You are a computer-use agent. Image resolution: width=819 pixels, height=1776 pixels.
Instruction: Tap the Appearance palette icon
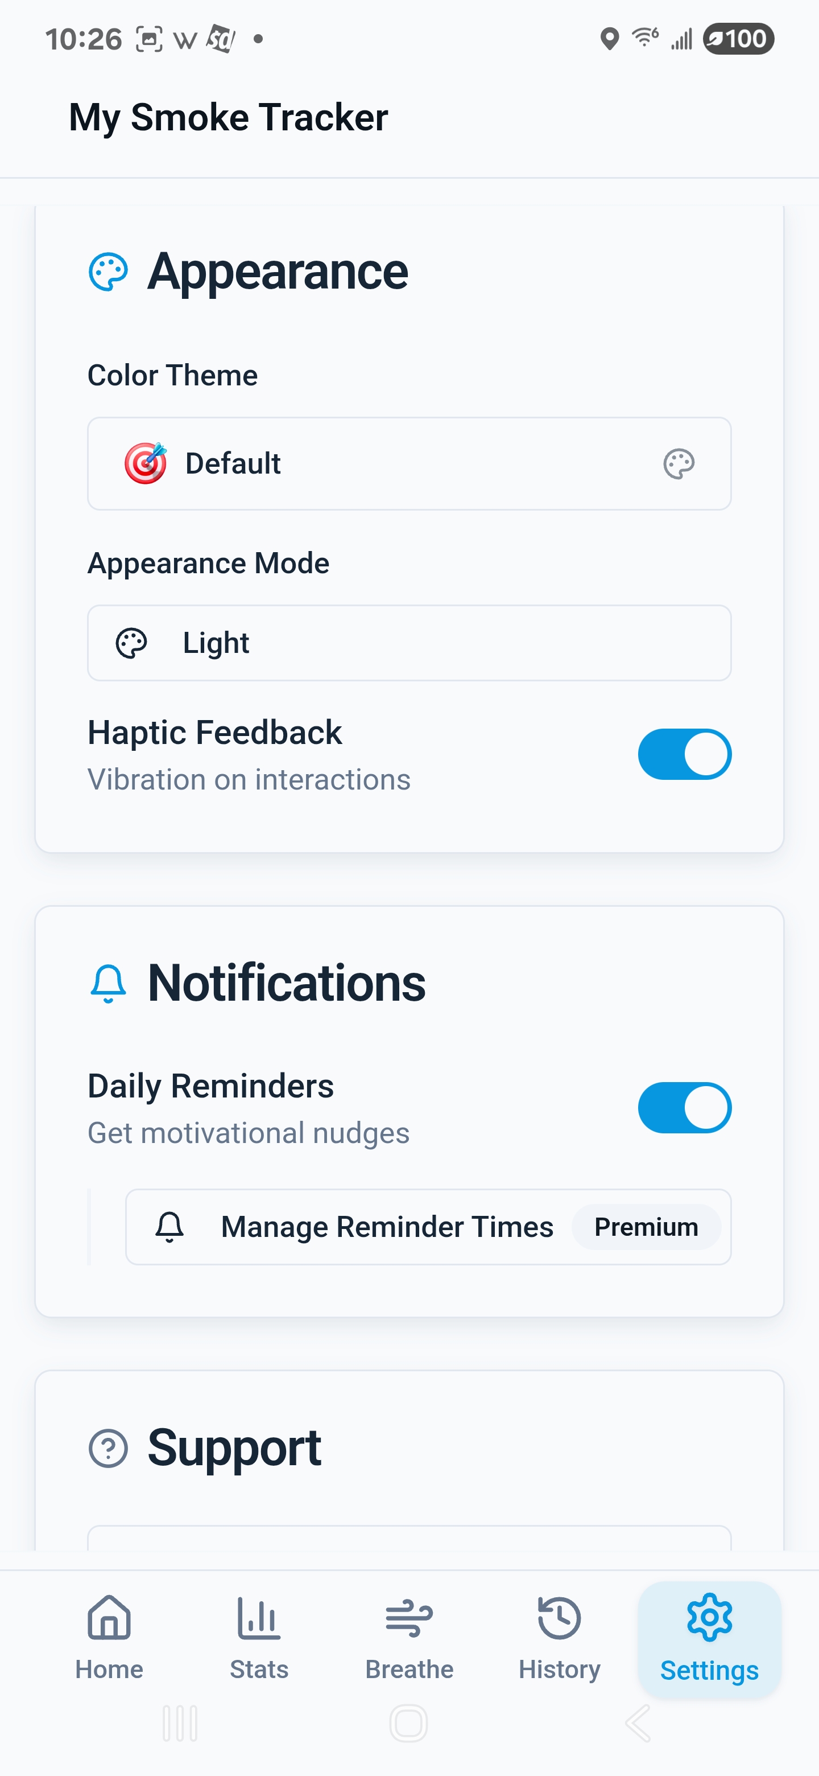point(108,272)
